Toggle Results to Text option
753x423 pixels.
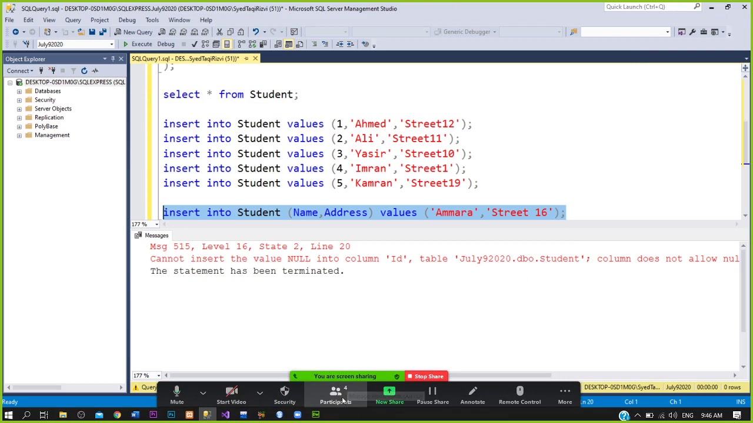(277, 44)
